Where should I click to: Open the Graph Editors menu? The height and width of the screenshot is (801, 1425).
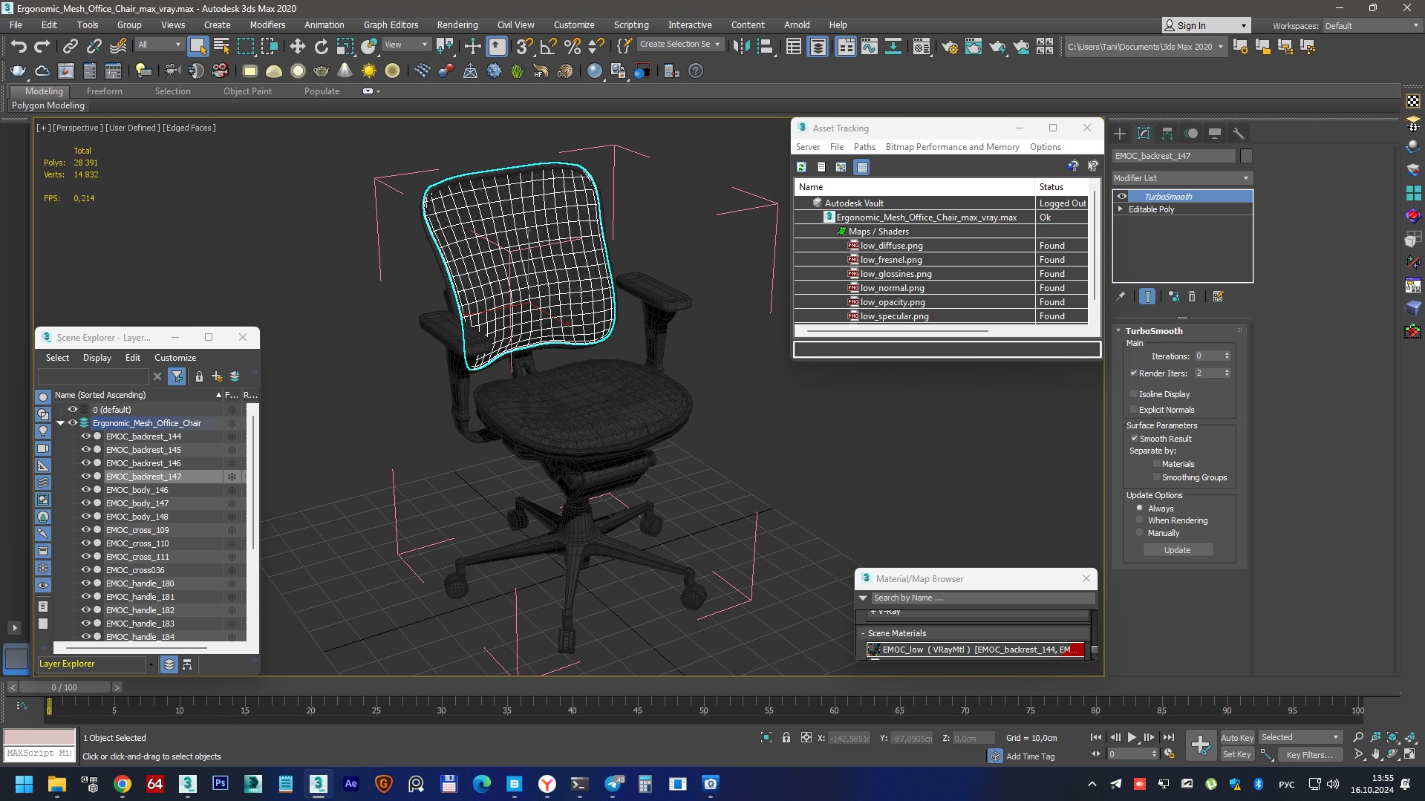pyautogui.click(x=391, y=25)
